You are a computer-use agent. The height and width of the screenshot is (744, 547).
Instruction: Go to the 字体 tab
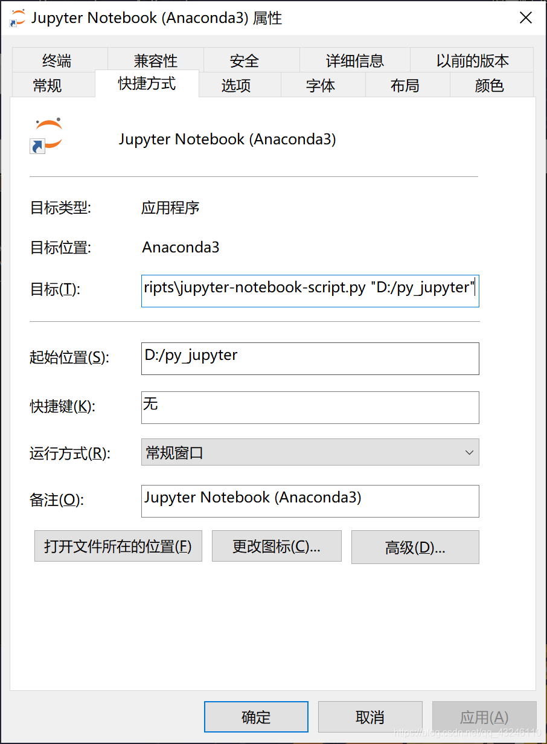click(x=321, y=85)
